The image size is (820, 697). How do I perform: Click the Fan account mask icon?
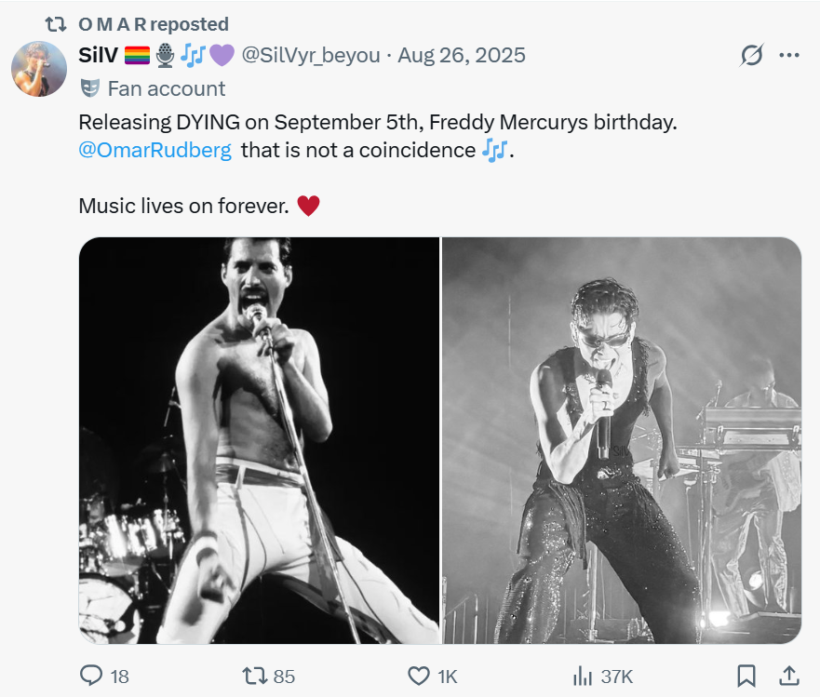tap(89, 88)
